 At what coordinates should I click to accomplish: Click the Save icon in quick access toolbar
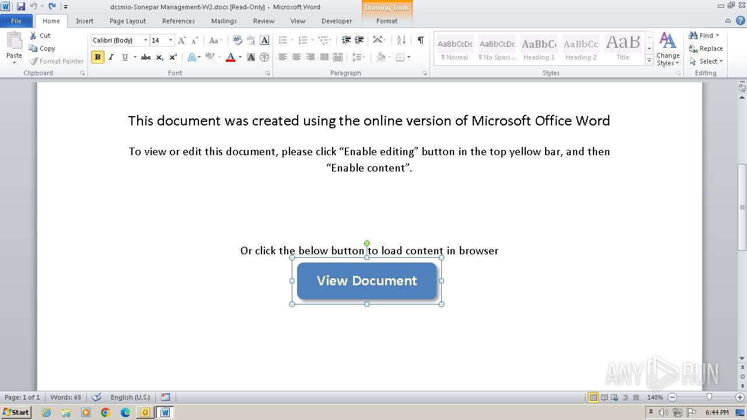[x=21, y=6]
